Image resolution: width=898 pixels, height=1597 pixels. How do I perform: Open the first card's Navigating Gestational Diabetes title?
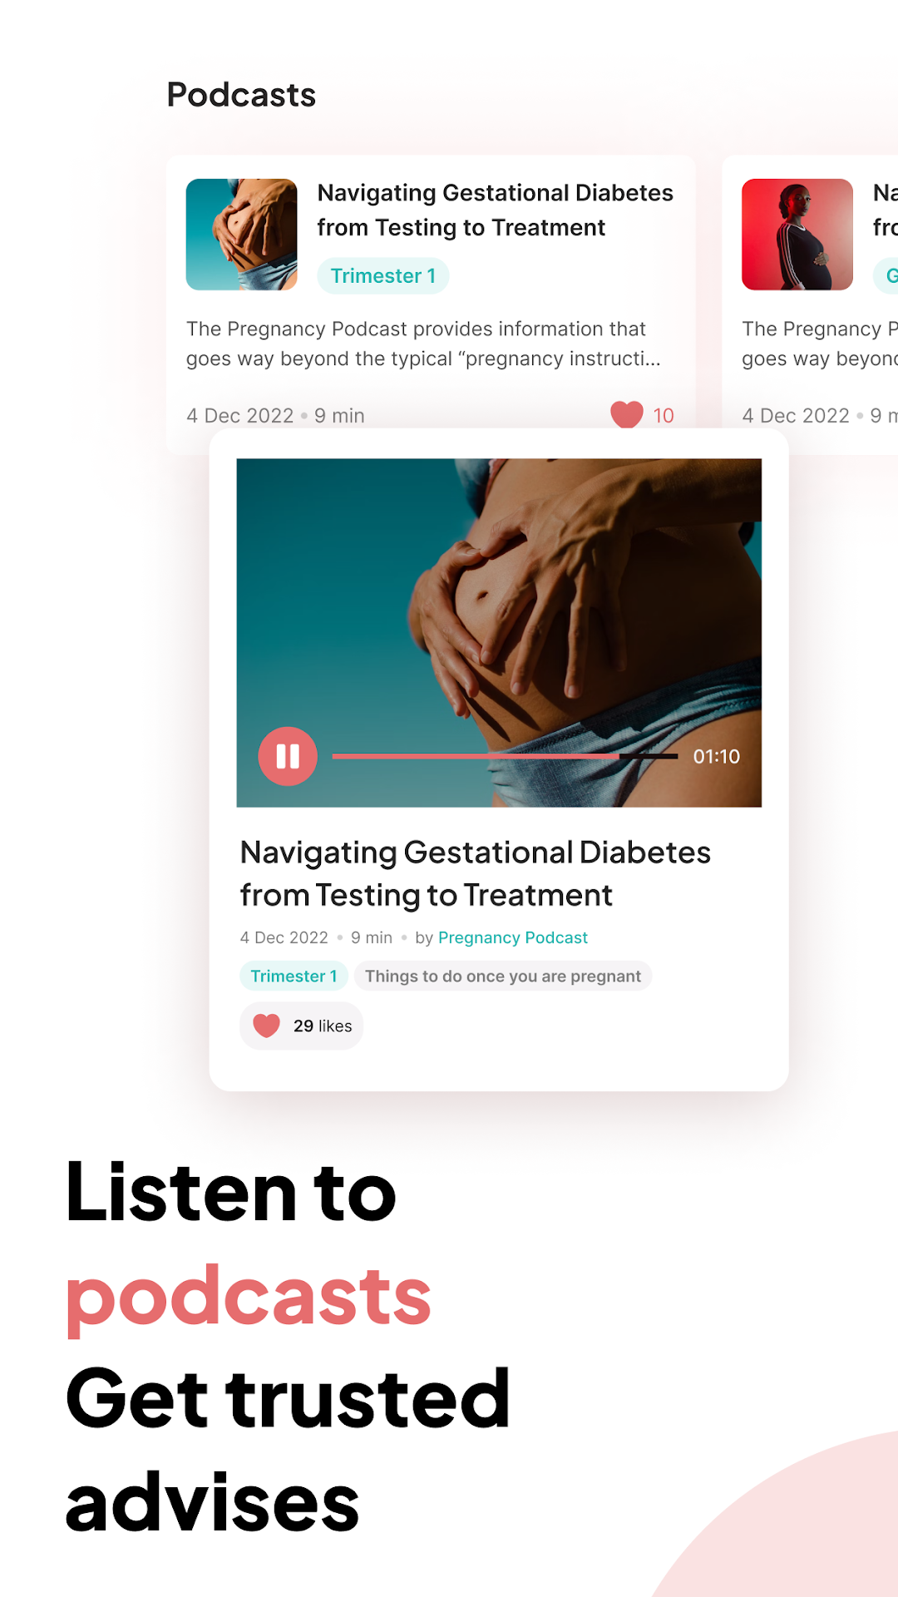click(x=496, y=210)
